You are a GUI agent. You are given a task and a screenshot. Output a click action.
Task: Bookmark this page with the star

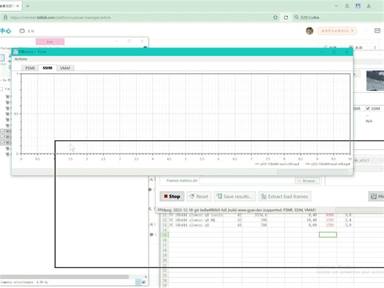pos(275,18)
